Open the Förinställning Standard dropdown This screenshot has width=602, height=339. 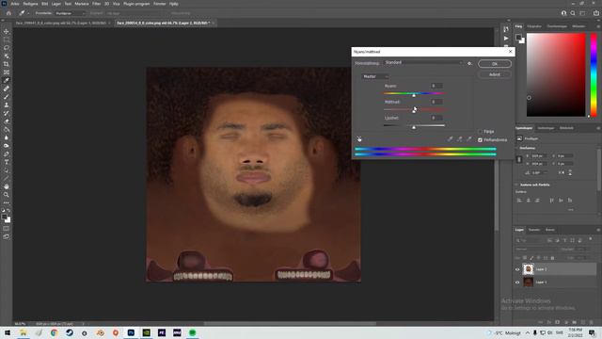point(423,63)
